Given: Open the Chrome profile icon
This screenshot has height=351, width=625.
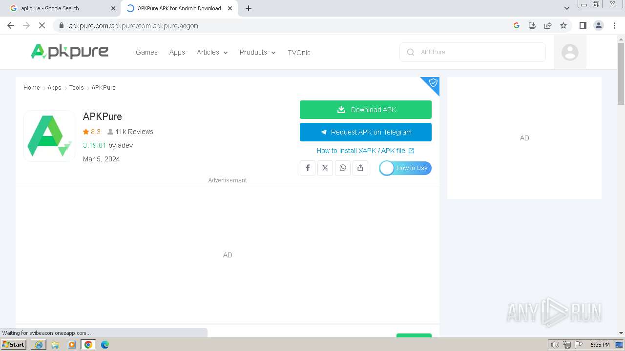Looking at the screenshot, I should [x=599, y=25].
